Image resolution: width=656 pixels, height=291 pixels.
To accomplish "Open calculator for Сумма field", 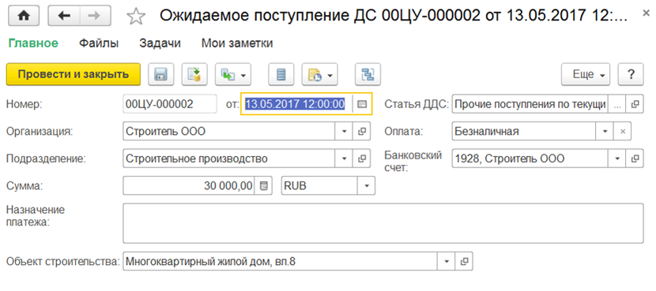I will coord(263,186).
